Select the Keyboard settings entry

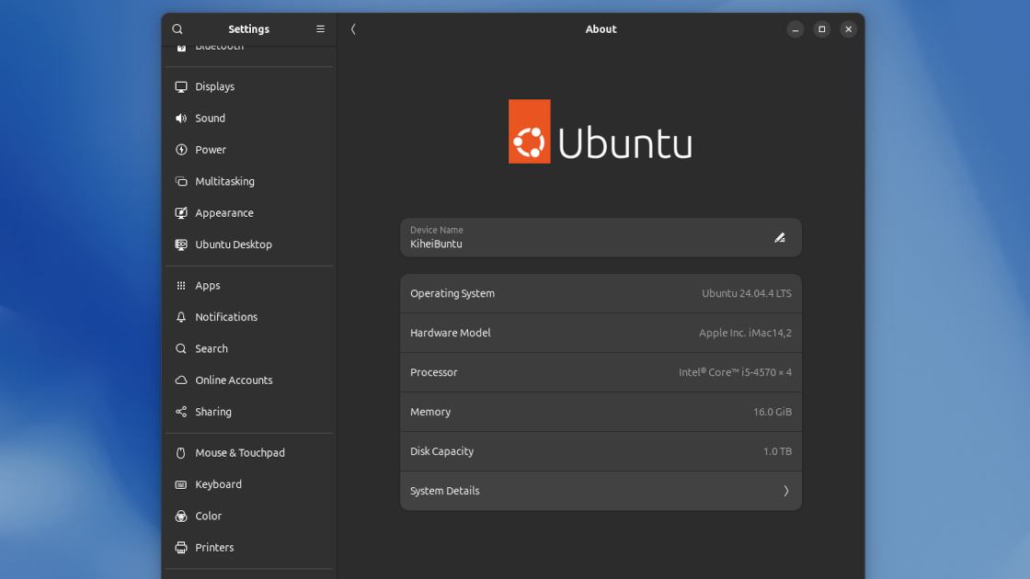click(218, 484)
